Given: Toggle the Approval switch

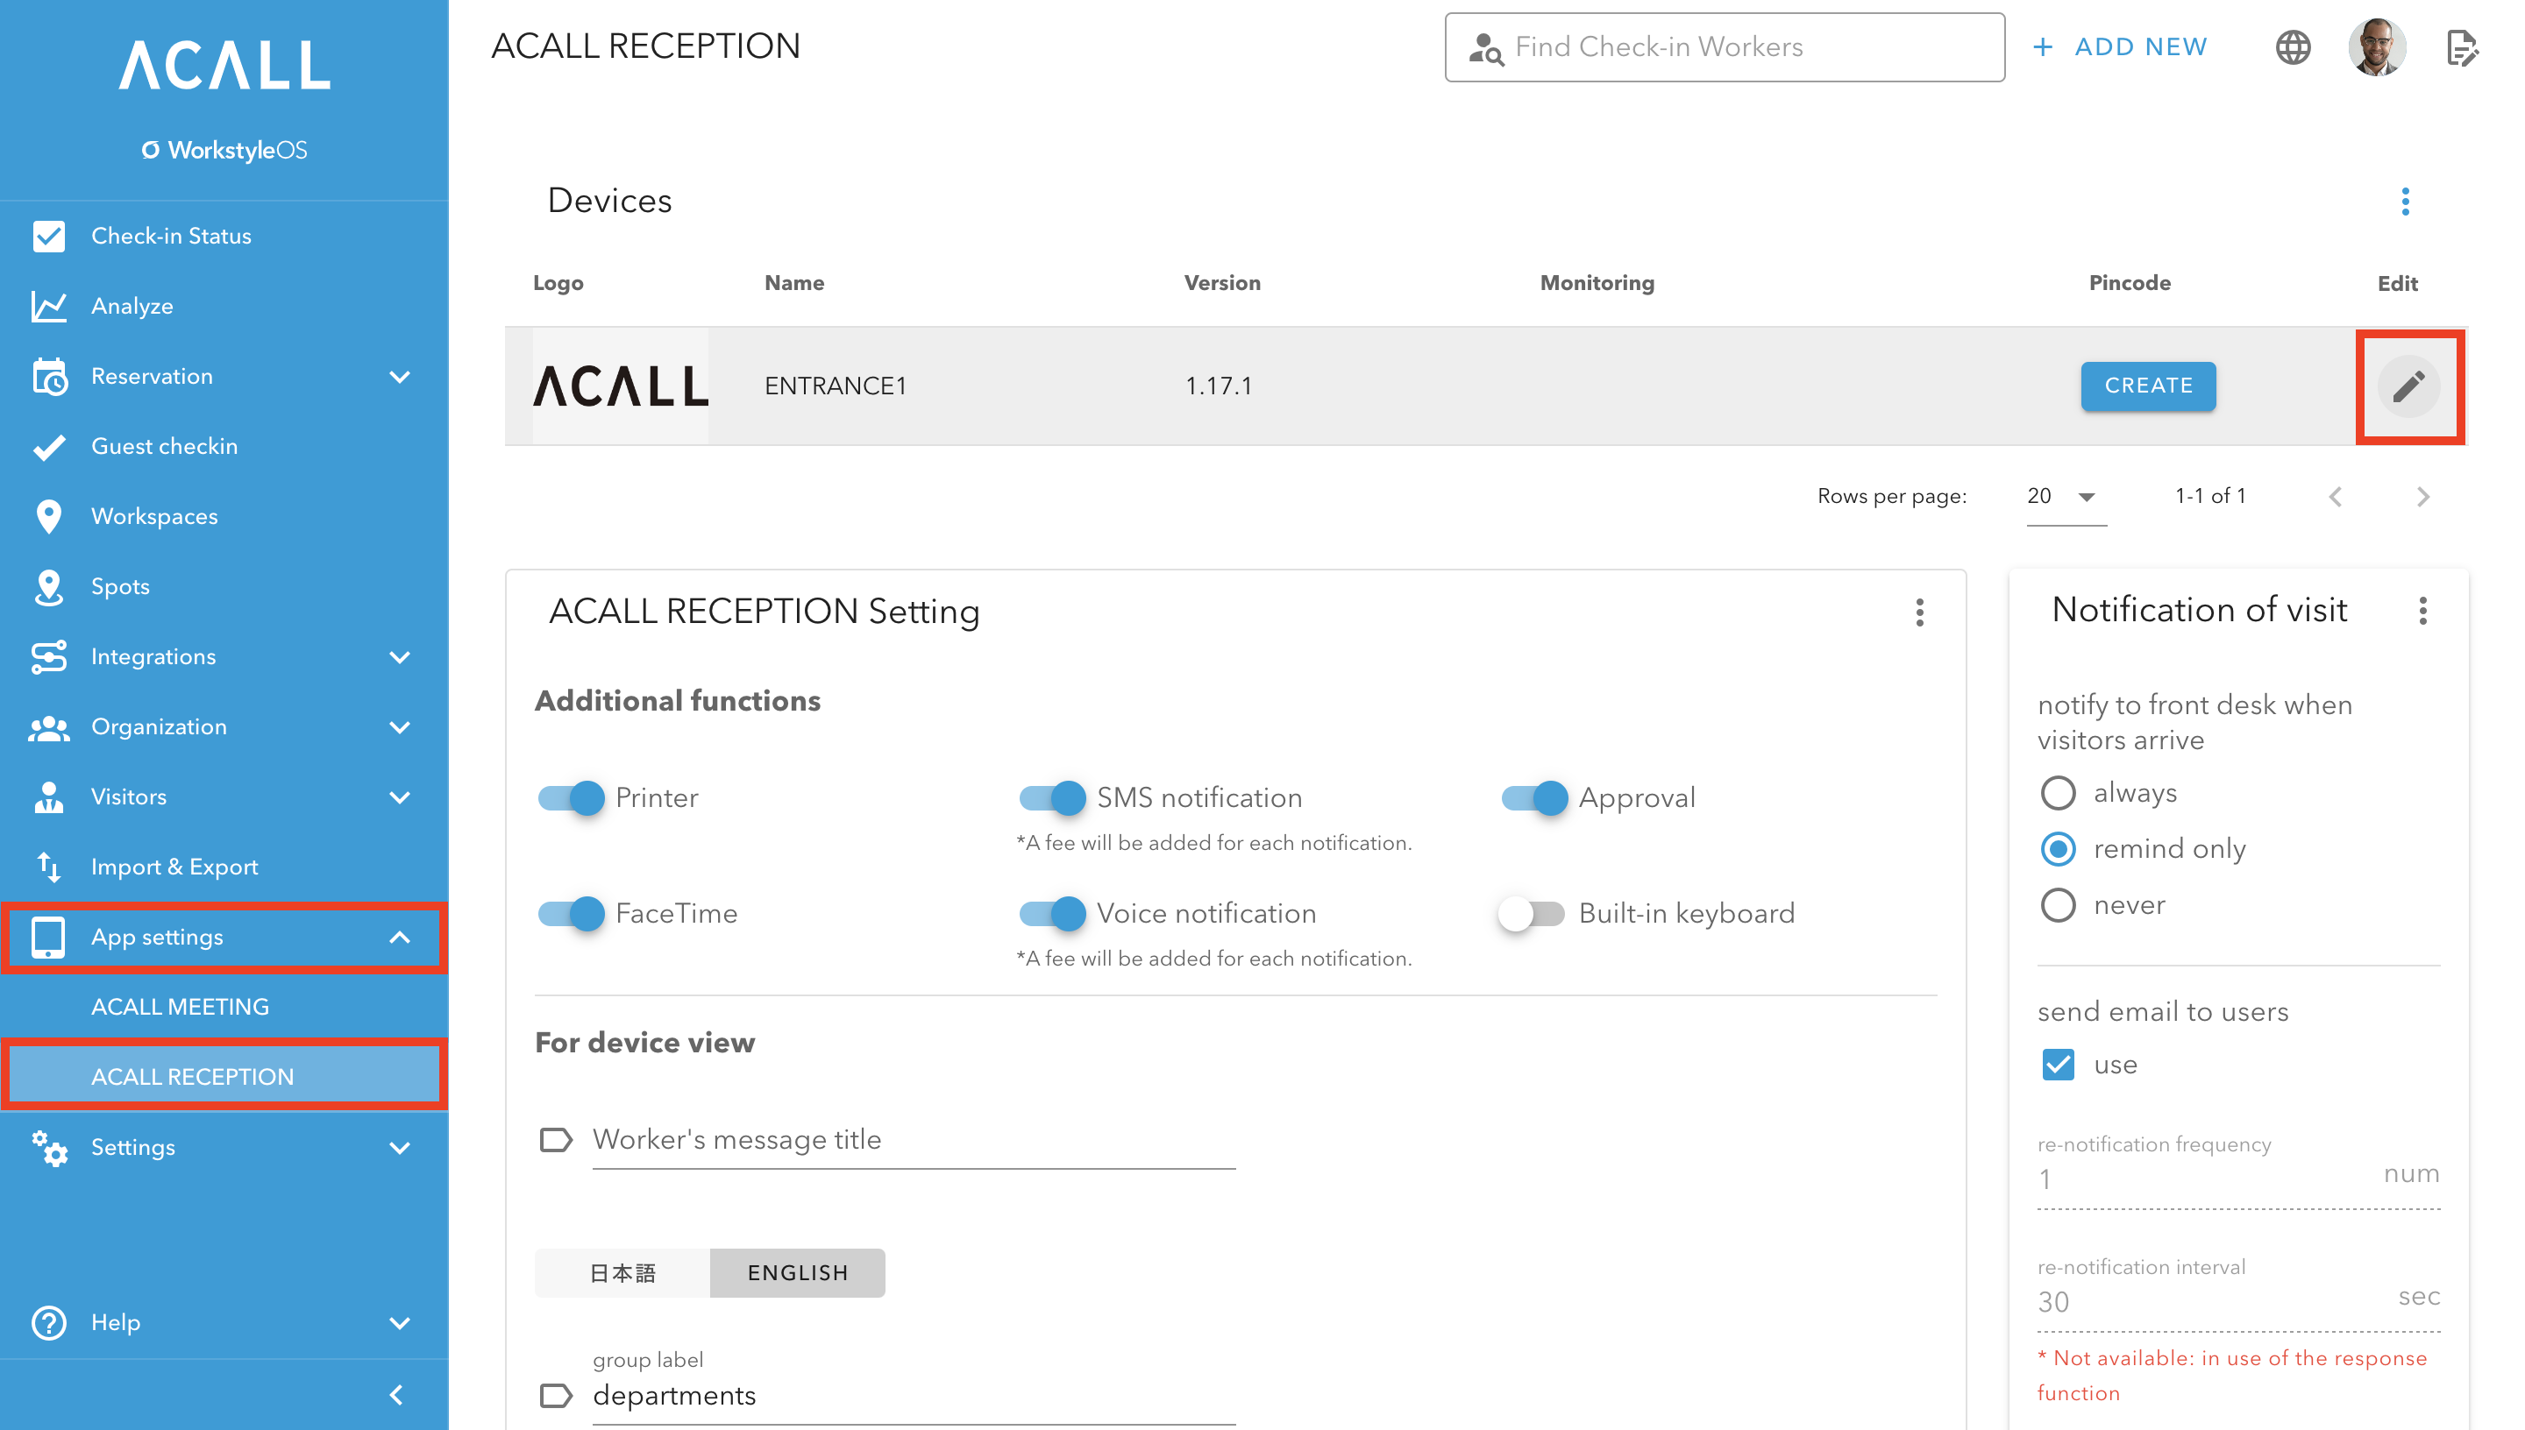Looking at the screenshot, I should pos(1534,797).
